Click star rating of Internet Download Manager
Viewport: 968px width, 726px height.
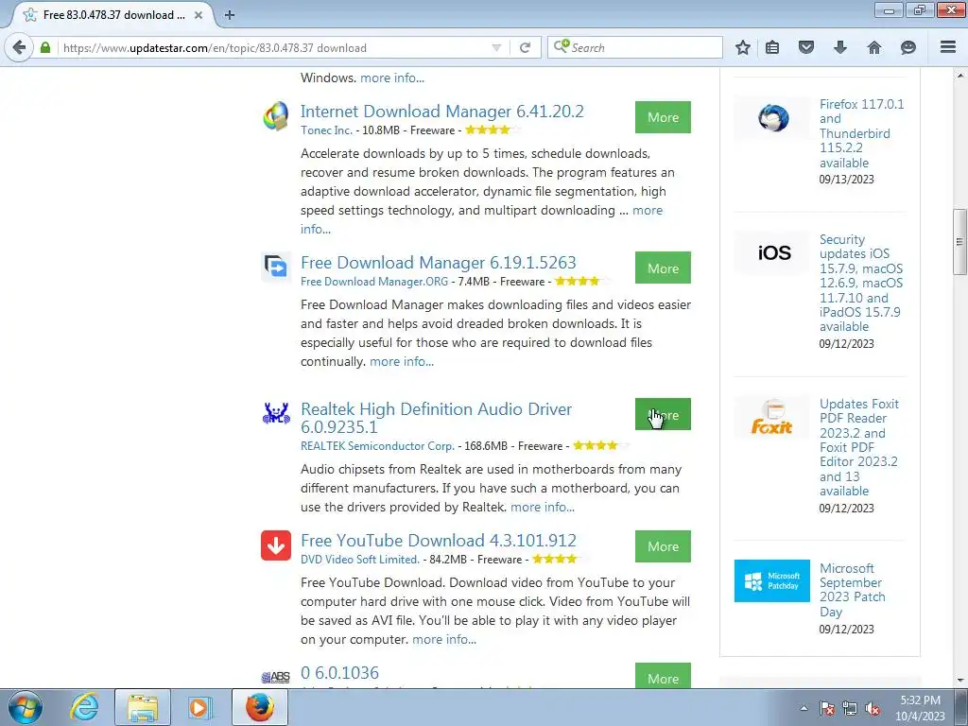(493, 130)
